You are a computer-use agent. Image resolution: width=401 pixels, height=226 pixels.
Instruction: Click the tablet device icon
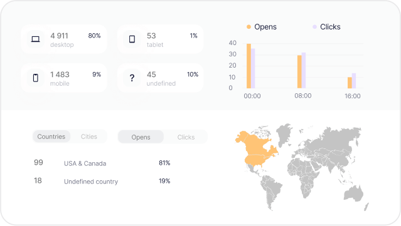(x=132, y=39)
